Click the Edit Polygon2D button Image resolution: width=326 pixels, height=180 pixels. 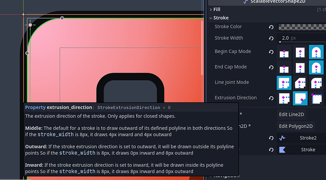(x=296, y=126)
